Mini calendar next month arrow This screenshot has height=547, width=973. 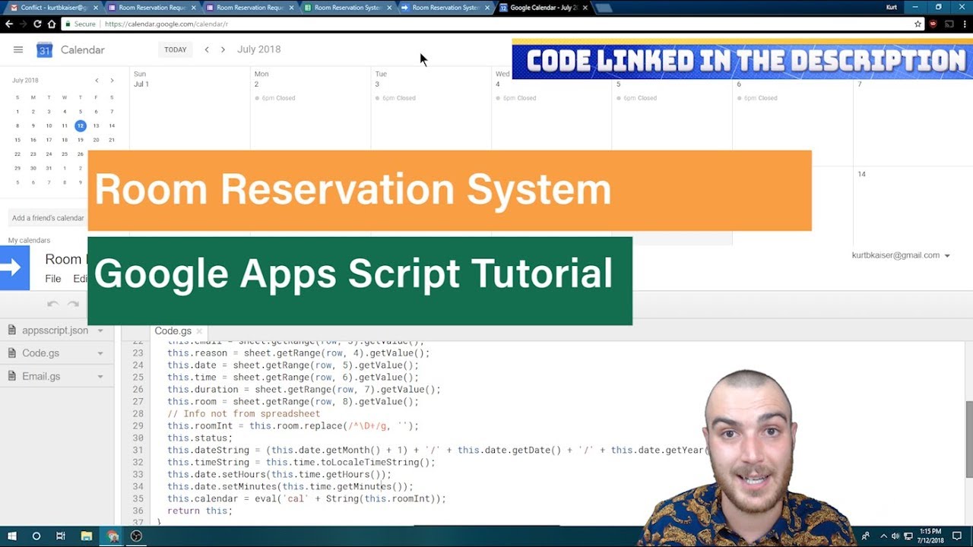point(112,81)
